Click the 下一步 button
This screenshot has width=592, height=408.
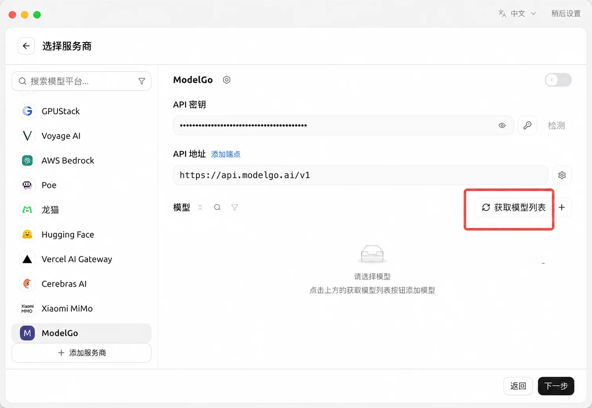(x=556, y=386)
